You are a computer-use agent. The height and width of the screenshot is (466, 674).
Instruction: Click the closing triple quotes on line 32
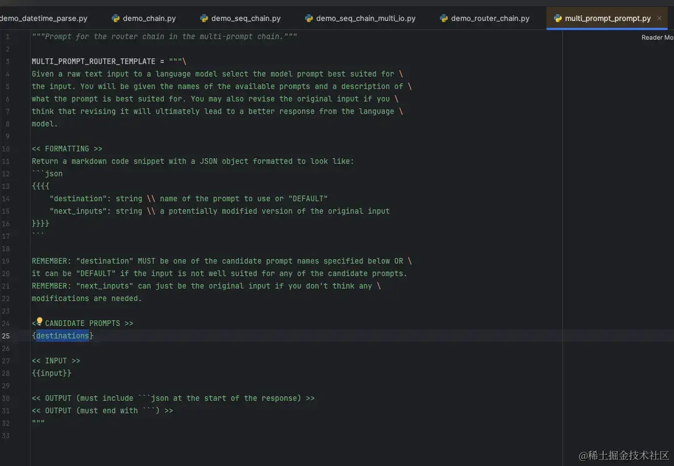(38, 422)
